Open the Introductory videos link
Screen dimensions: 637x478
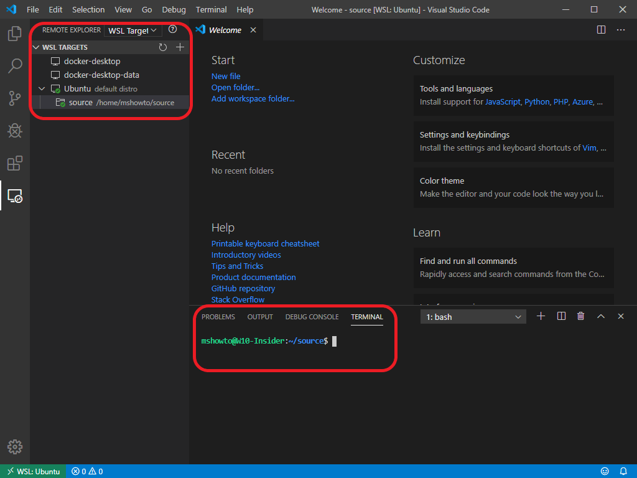click(246, 255)
